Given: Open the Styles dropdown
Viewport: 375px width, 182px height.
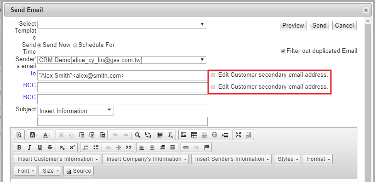Looking at the screenshot, I should (x=288, y=159).
